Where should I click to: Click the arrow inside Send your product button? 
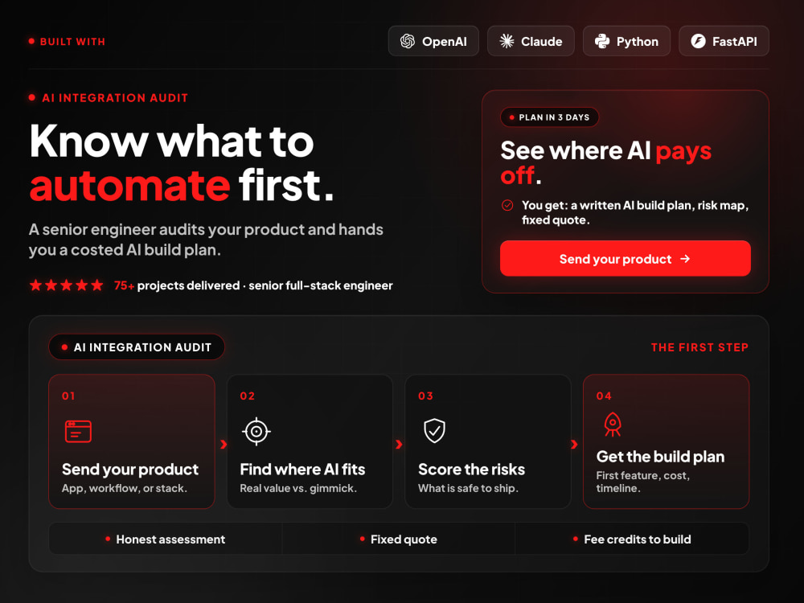pos(685,259)
